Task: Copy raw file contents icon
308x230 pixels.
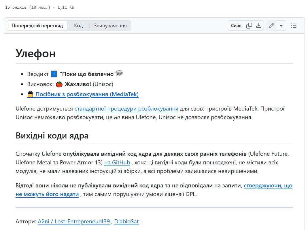Action: [249, 26]
